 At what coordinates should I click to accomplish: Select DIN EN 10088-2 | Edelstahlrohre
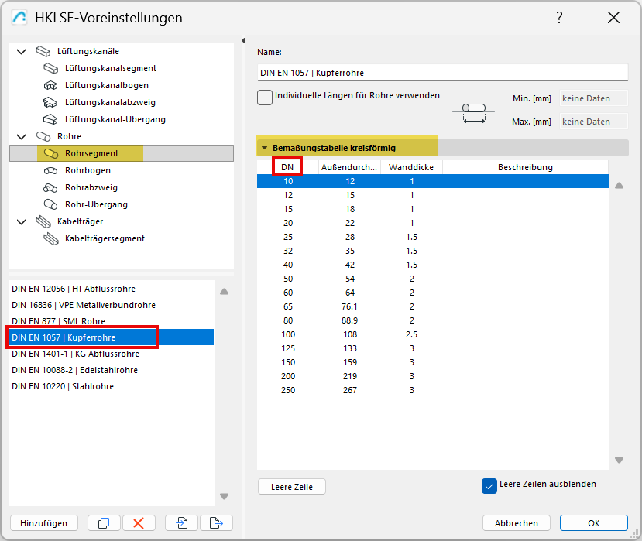[112, 370]
